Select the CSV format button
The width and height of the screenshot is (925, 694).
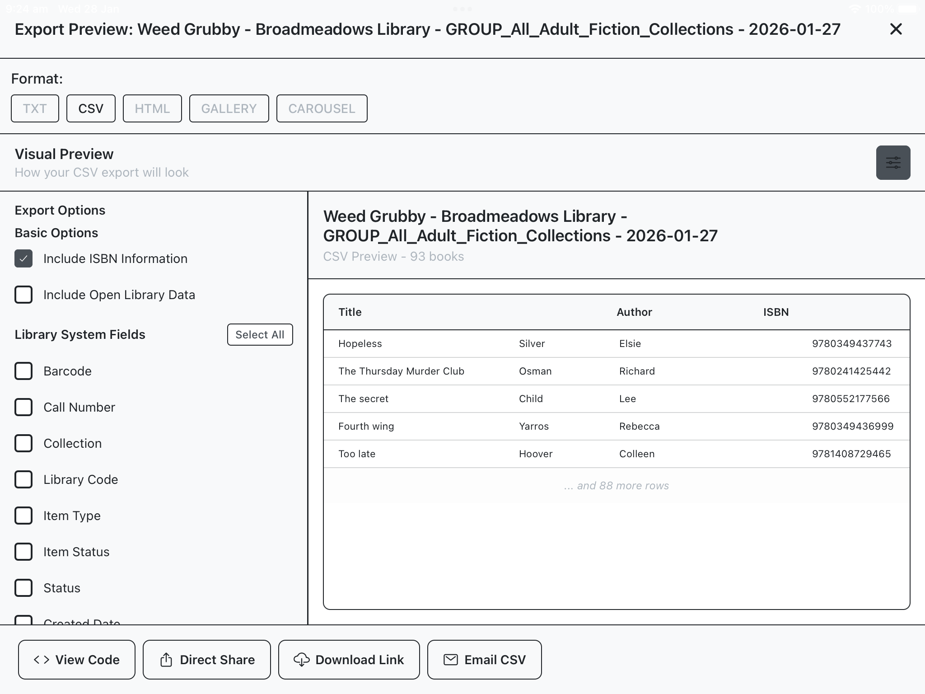[x=91, y=108]
